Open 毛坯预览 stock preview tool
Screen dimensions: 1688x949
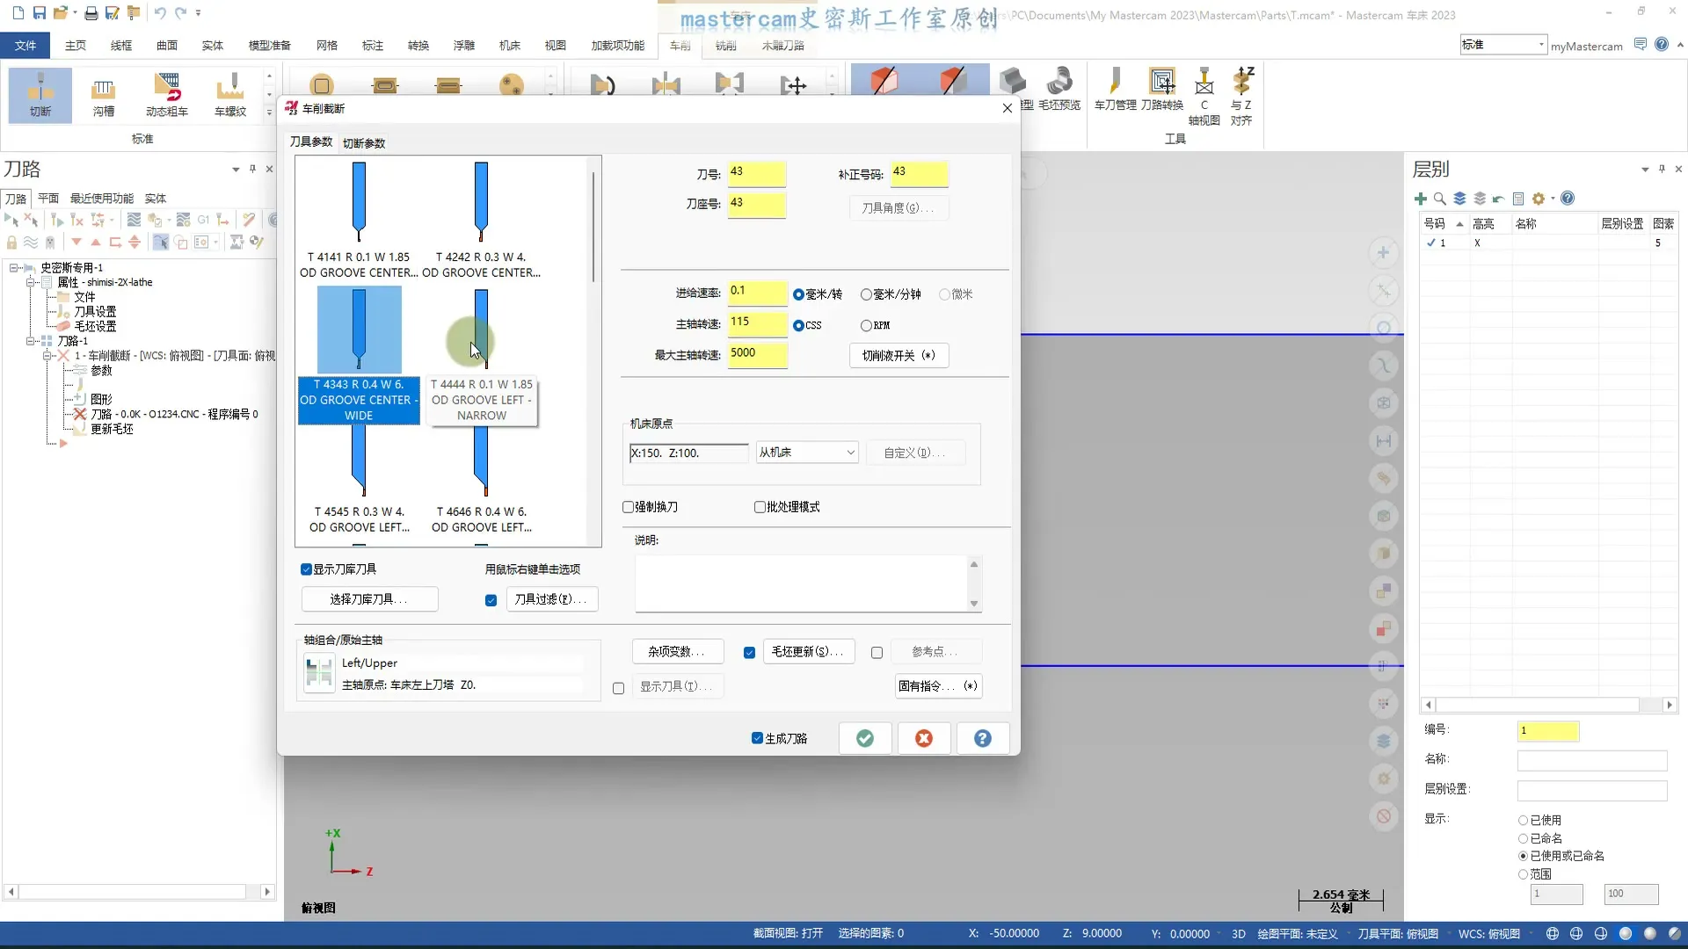click(1059, 89)
